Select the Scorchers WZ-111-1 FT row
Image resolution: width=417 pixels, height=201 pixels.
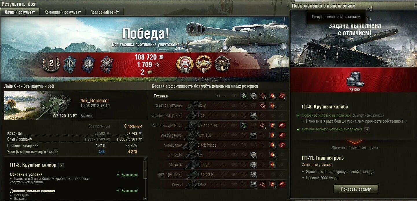pyautogui.click(x=218, y=126)
